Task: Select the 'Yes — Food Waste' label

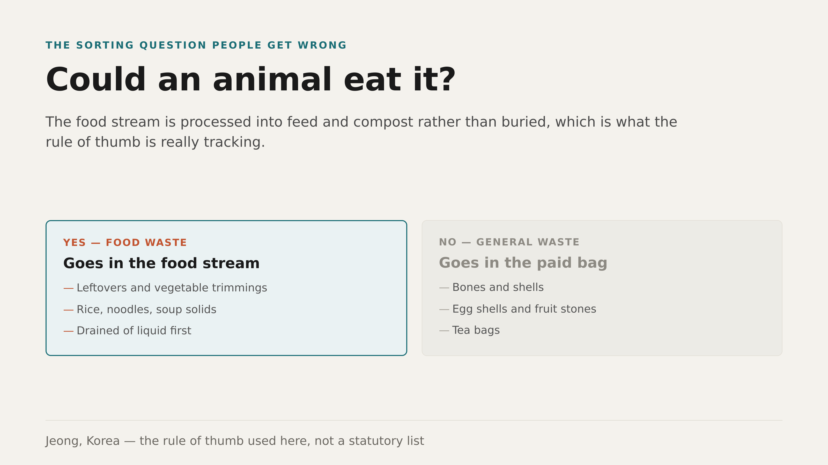Action: click(125, 243)
